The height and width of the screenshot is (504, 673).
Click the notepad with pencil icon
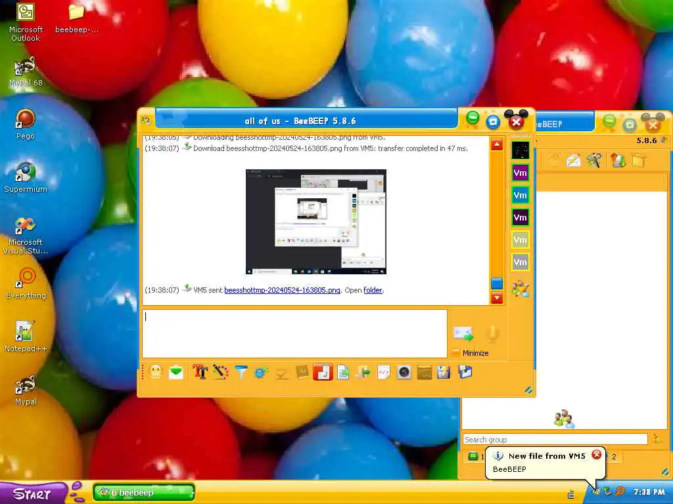[x=444, y=372]
